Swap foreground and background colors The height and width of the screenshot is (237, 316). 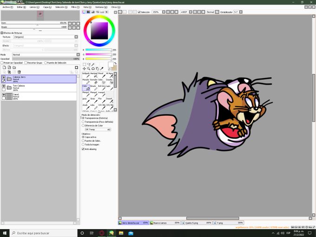pyautogui.click(x=115, y=63)
